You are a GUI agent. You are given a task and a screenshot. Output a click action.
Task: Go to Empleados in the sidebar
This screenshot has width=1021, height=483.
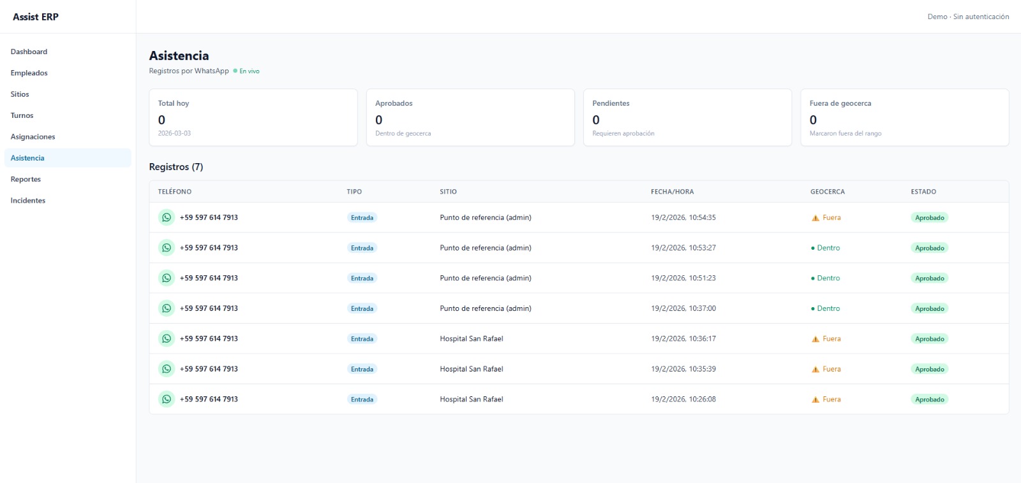[x=29, y=73]
